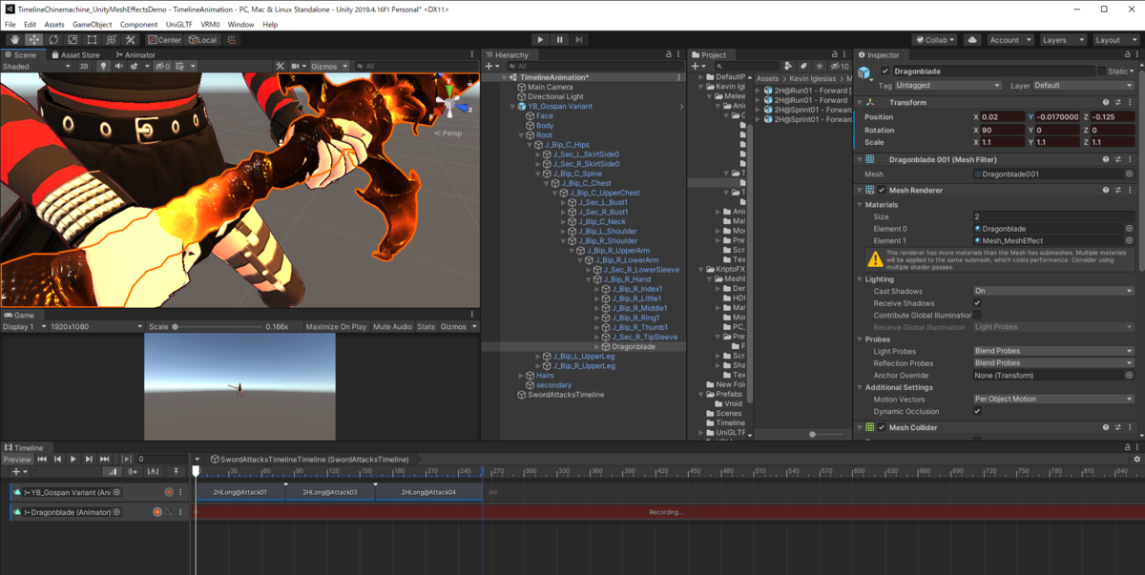Click the Play button to enter play mode
Viewport: 1145px width, 575px height.
click(540, 40)
